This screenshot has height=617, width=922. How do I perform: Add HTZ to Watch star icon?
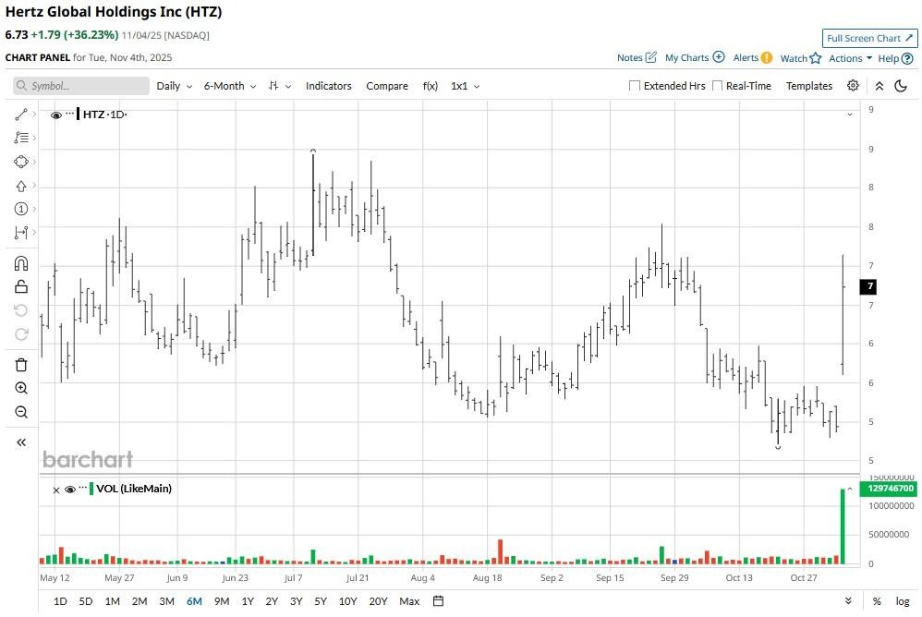815,58
